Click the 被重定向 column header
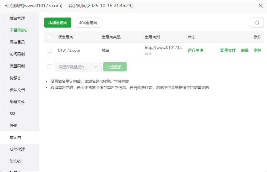267x172 pixels. click(x=66, y=37)
